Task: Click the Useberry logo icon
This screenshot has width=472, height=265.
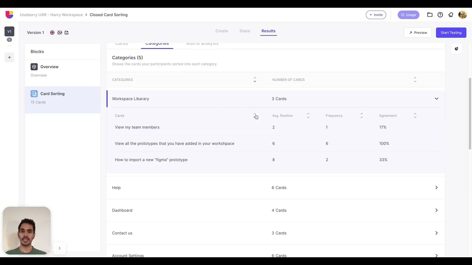Action: [x=9, y=15]
